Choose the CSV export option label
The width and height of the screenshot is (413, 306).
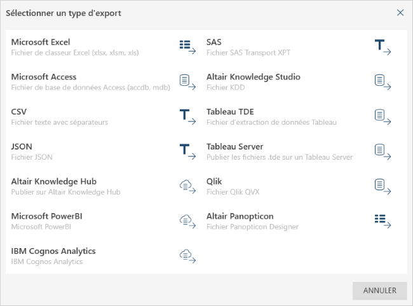click(x=19, y=112)
